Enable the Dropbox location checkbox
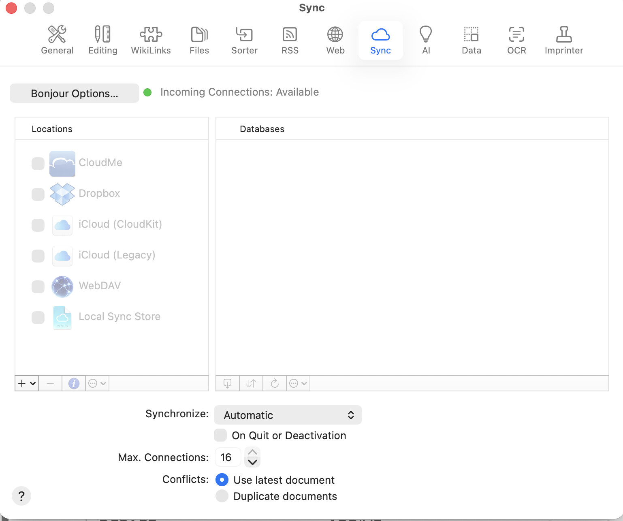Screen dimensions: 623x521 coord(38,194)
